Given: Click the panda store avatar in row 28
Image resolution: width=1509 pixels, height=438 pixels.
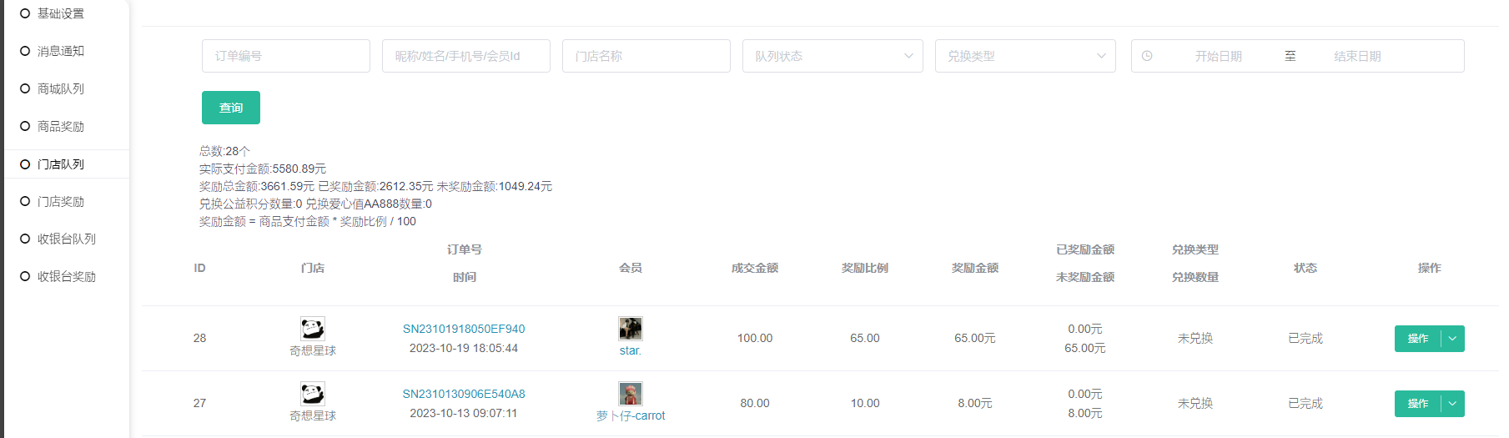Looking at the screenshot, I should pos(313,329).
